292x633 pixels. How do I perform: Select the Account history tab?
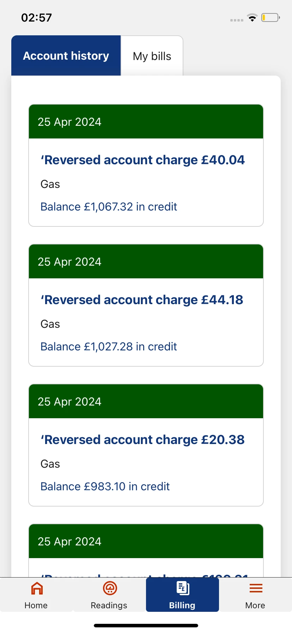pyautogui.click(x=66, y=56)
